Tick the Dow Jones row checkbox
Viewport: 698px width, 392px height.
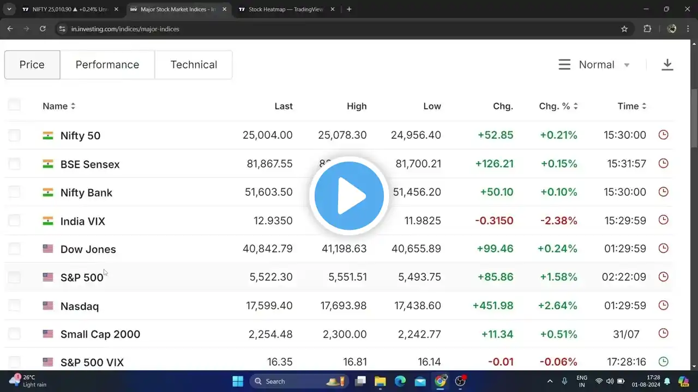tap(14, 248)
